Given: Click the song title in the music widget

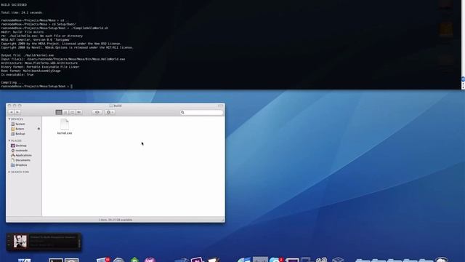Looking at the screenshot, I should point(53,237).
